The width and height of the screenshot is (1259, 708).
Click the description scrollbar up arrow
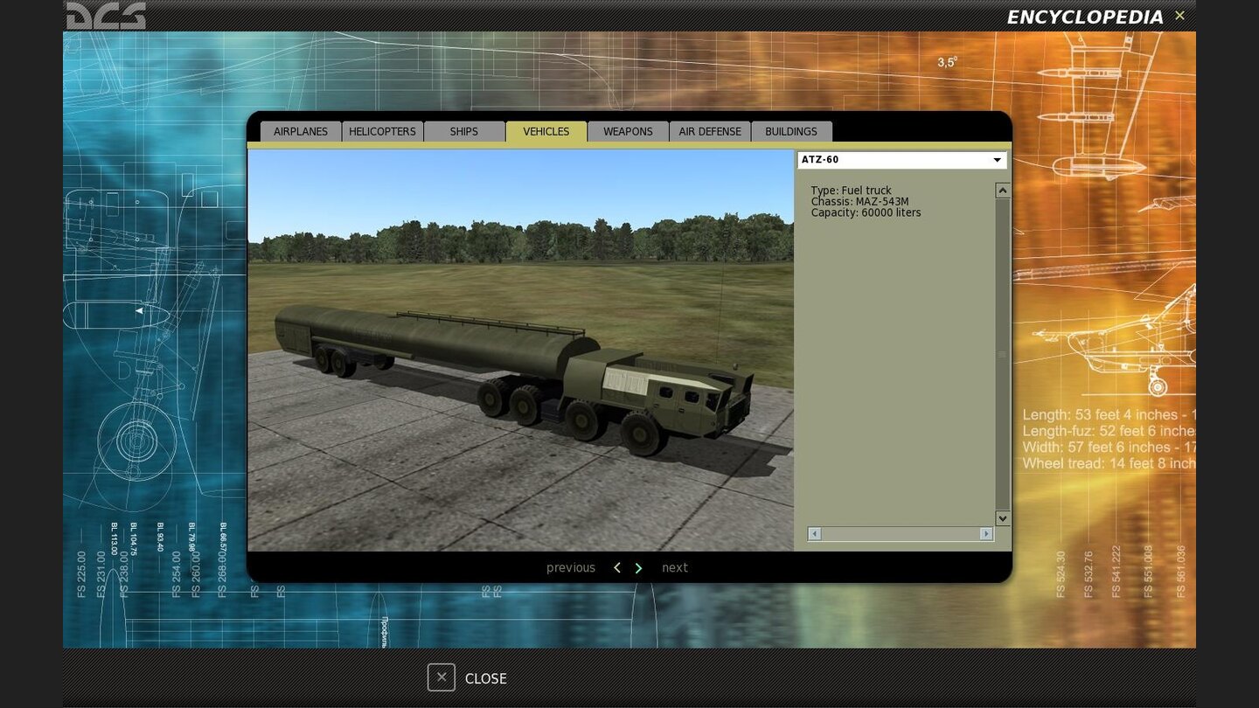tap(1003, 191)
